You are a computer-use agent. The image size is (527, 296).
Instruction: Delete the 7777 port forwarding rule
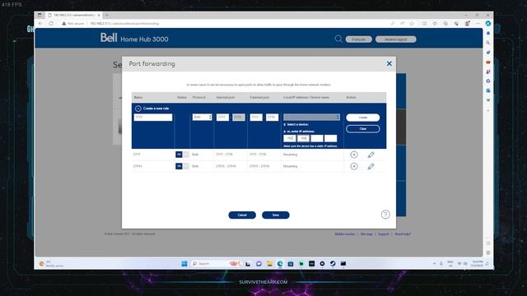[354, 155]
